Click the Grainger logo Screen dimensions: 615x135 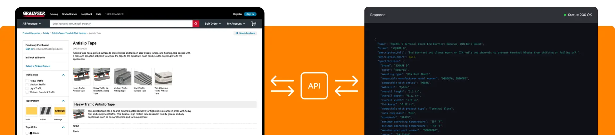pyautogui.click(x=34, y=14)
